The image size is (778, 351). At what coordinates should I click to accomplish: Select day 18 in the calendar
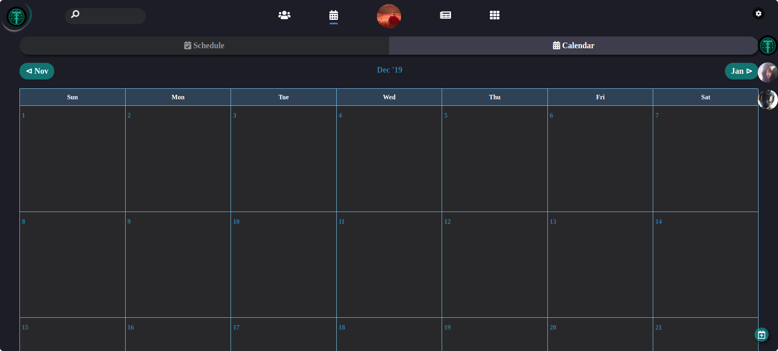[389, 334]
